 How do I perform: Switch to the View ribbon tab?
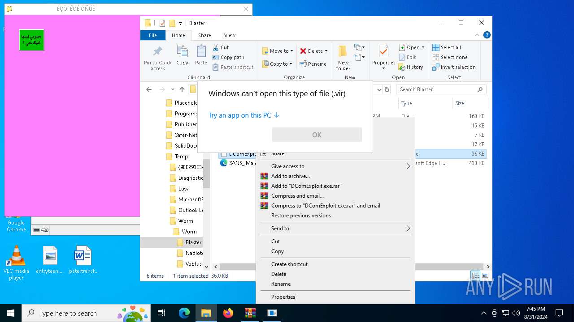click(x=230, y=35)
